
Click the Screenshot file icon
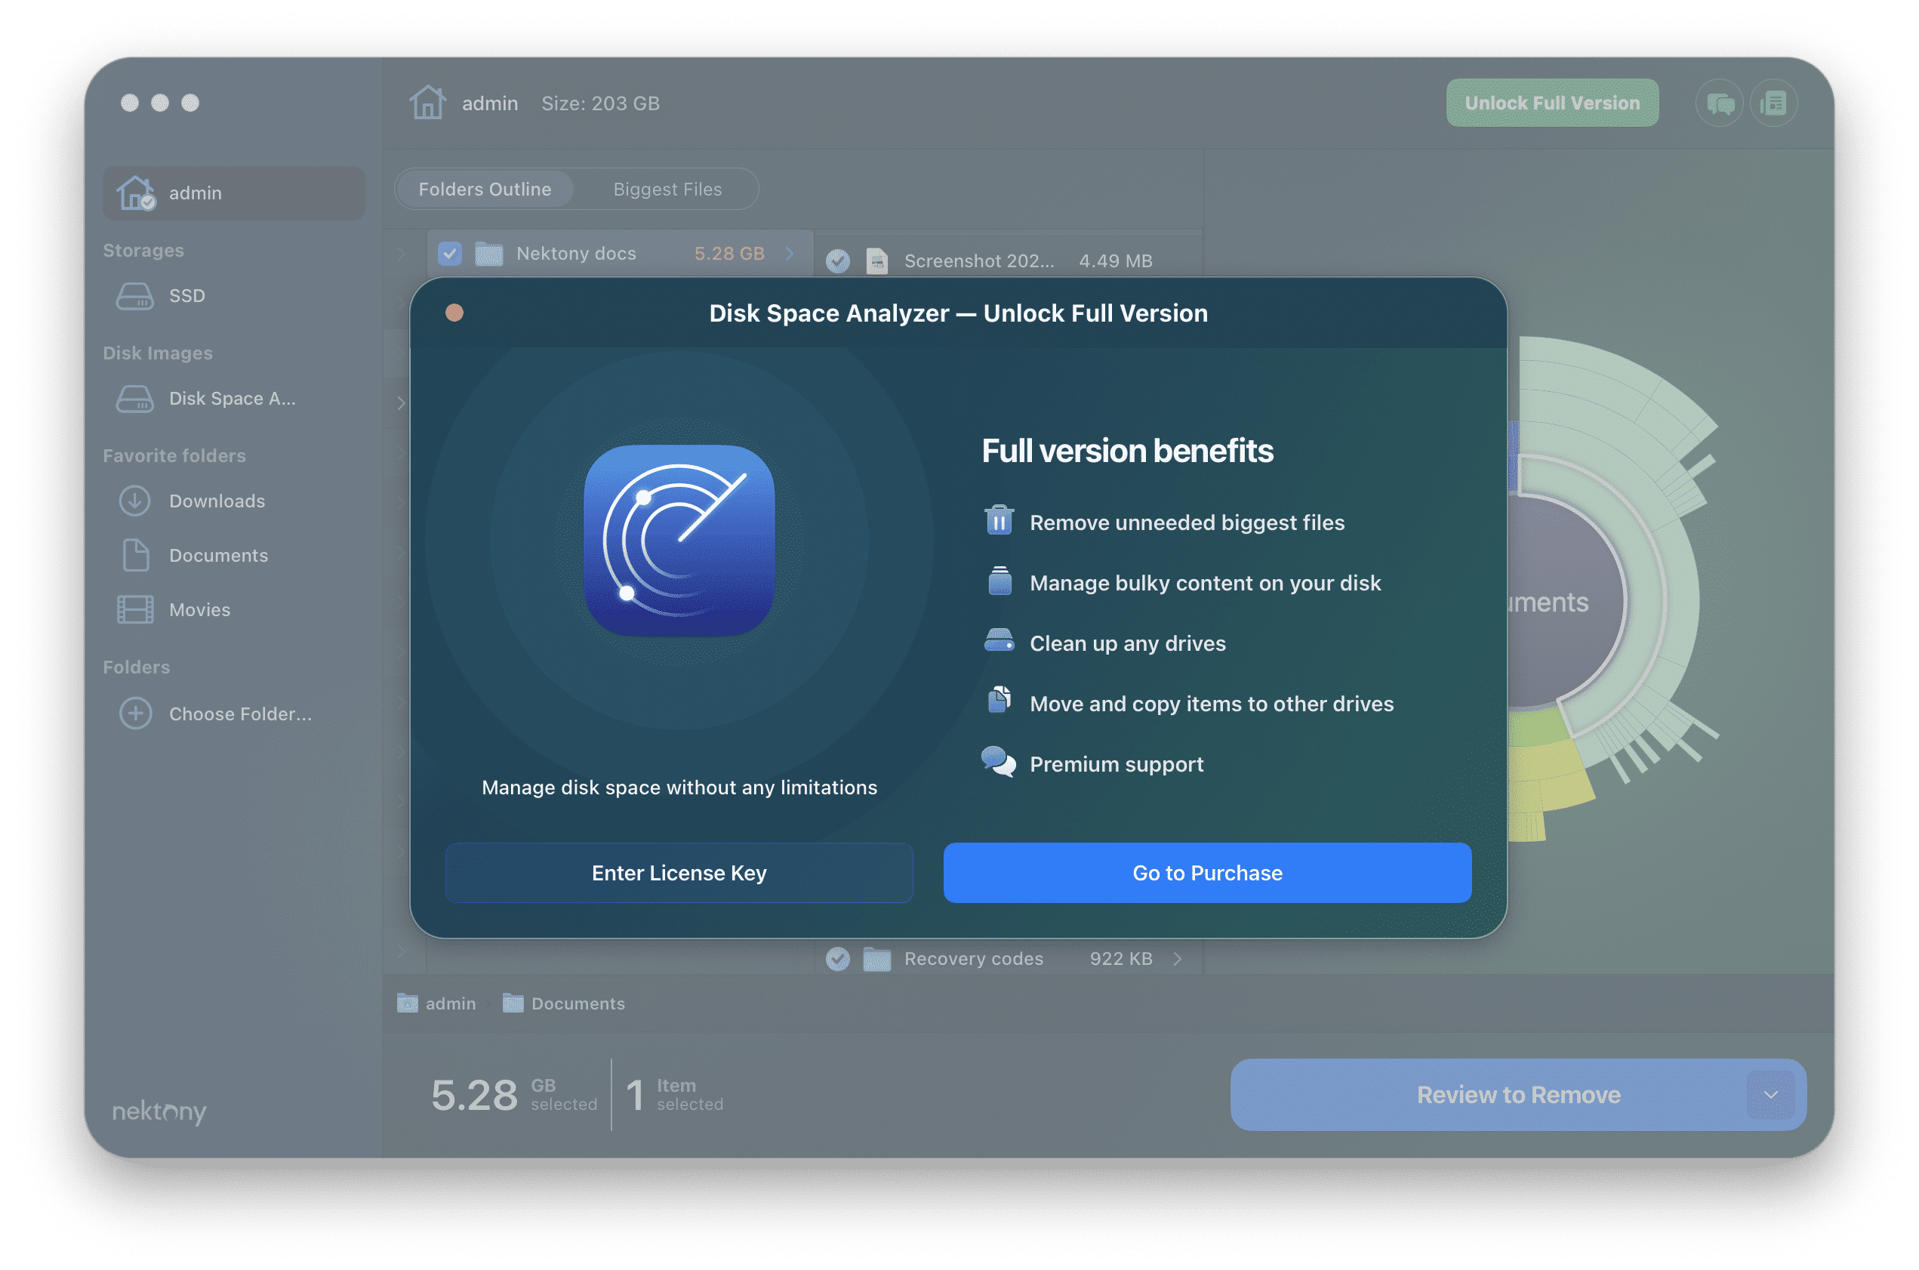877,260
